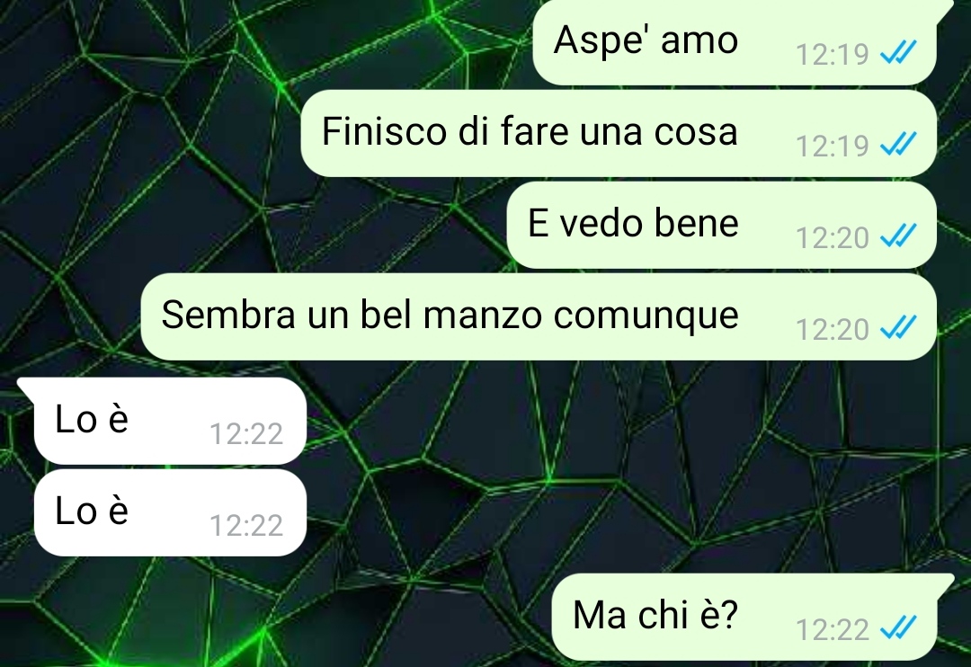
Task: Tap the read receipt ticks on "Aspe' amo"
Action: click(x=898, y=53)
